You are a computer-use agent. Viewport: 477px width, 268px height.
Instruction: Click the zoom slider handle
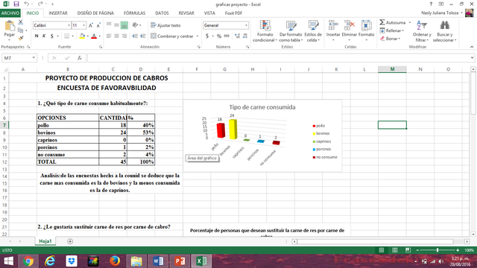pyautogui.click(x=437, y=250)
